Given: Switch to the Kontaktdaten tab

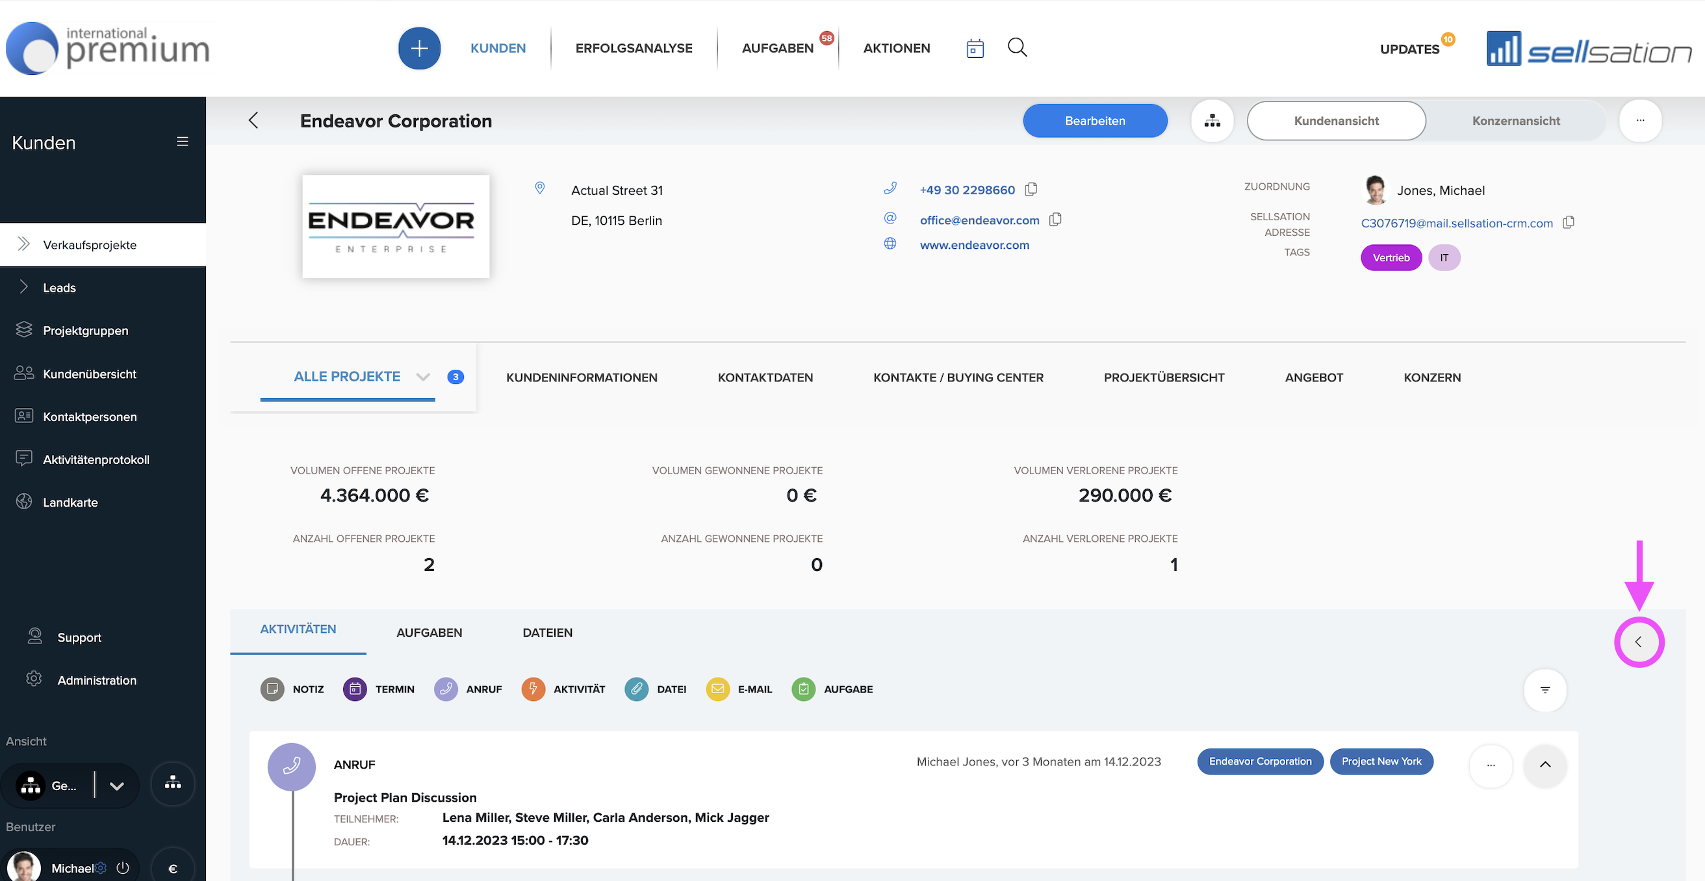Looking at the screenshot, I should tap(765, 377).
